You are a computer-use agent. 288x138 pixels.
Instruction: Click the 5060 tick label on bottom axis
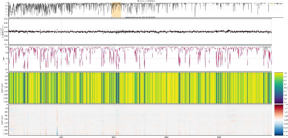coord(166,137)
